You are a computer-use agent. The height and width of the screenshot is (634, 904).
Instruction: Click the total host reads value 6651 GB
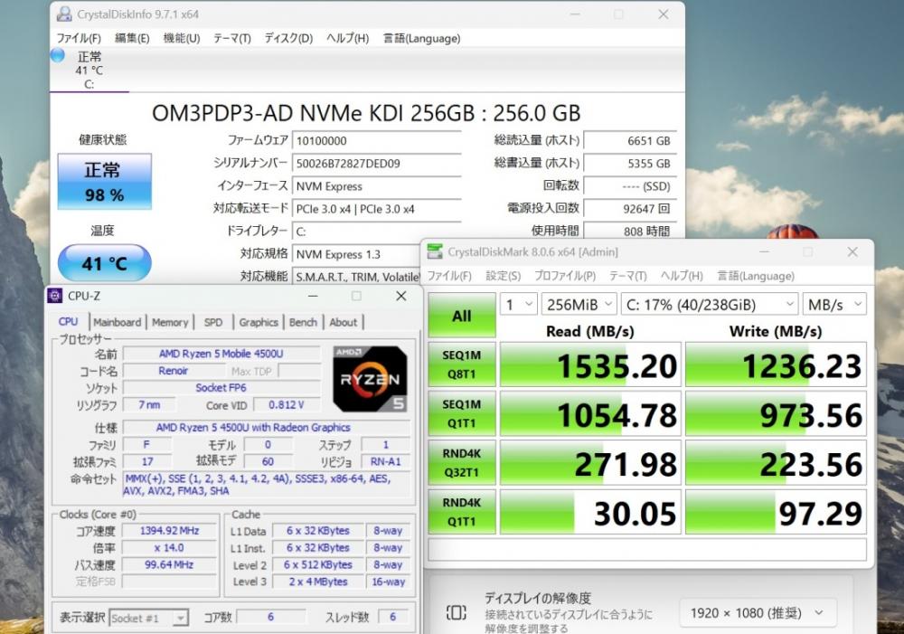pyautogui.click(x=629, y=141)
